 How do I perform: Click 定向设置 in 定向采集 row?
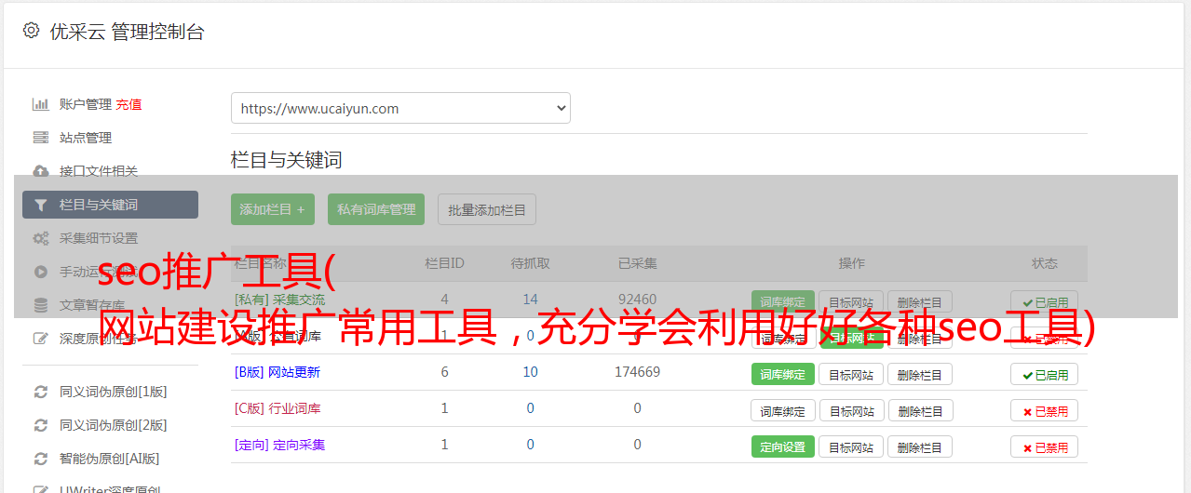pyautogui.click(x=782, y=446)
